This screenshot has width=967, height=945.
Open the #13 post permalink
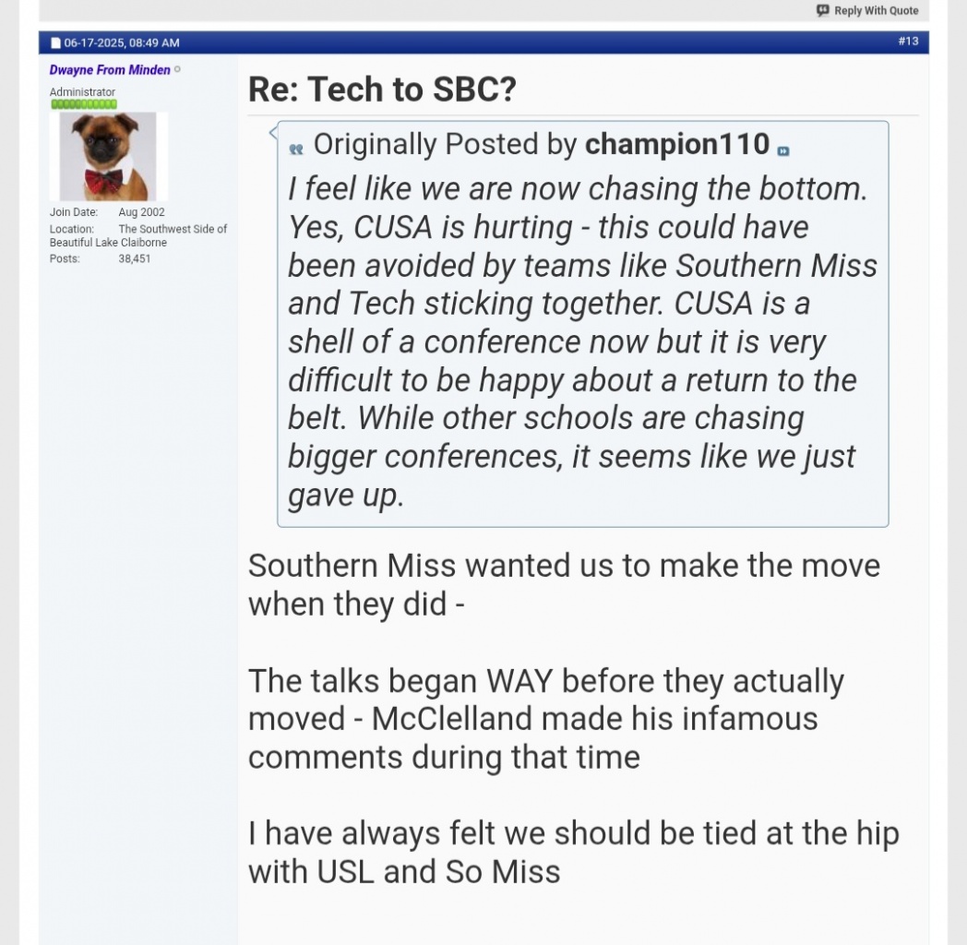point(908,42)
